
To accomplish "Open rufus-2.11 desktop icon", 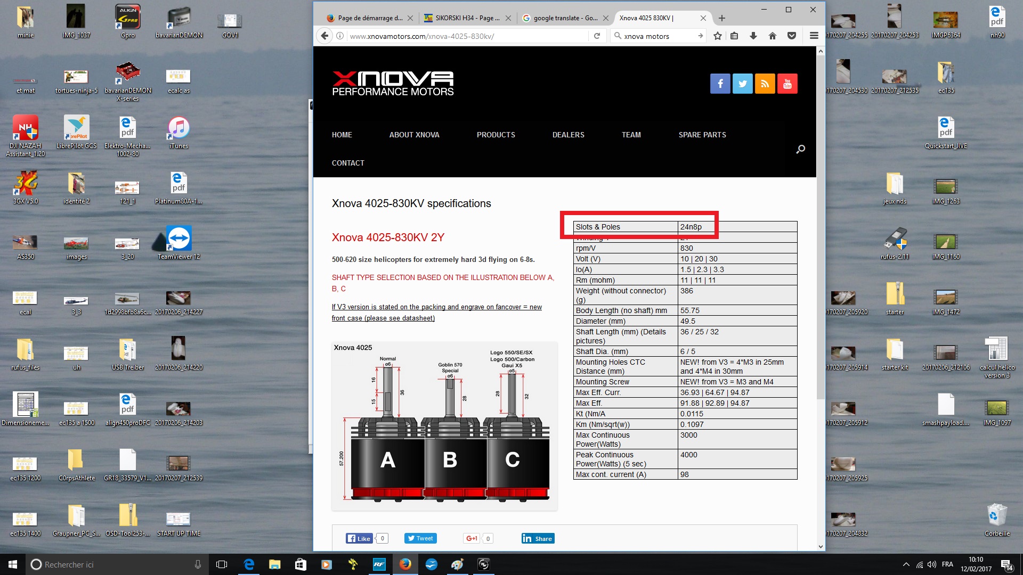I will [x=895, y=243].
